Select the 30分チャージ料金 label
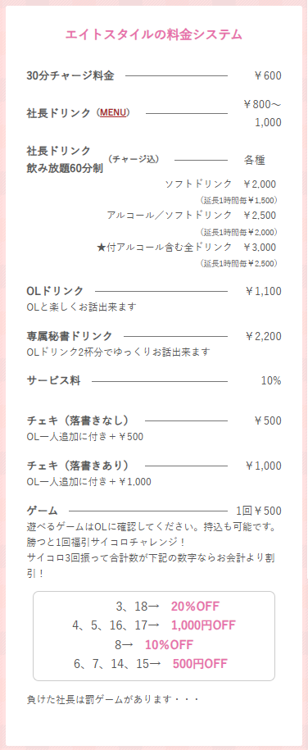Viewport: 308px width, 750px height. (x=70, y=75)
